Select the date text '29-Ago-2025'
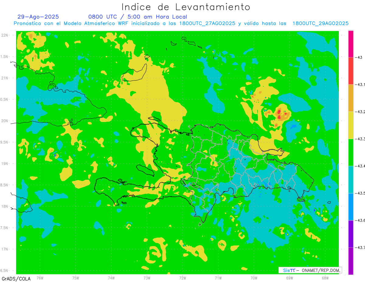The image size is (365, 282). pos(38,17)
